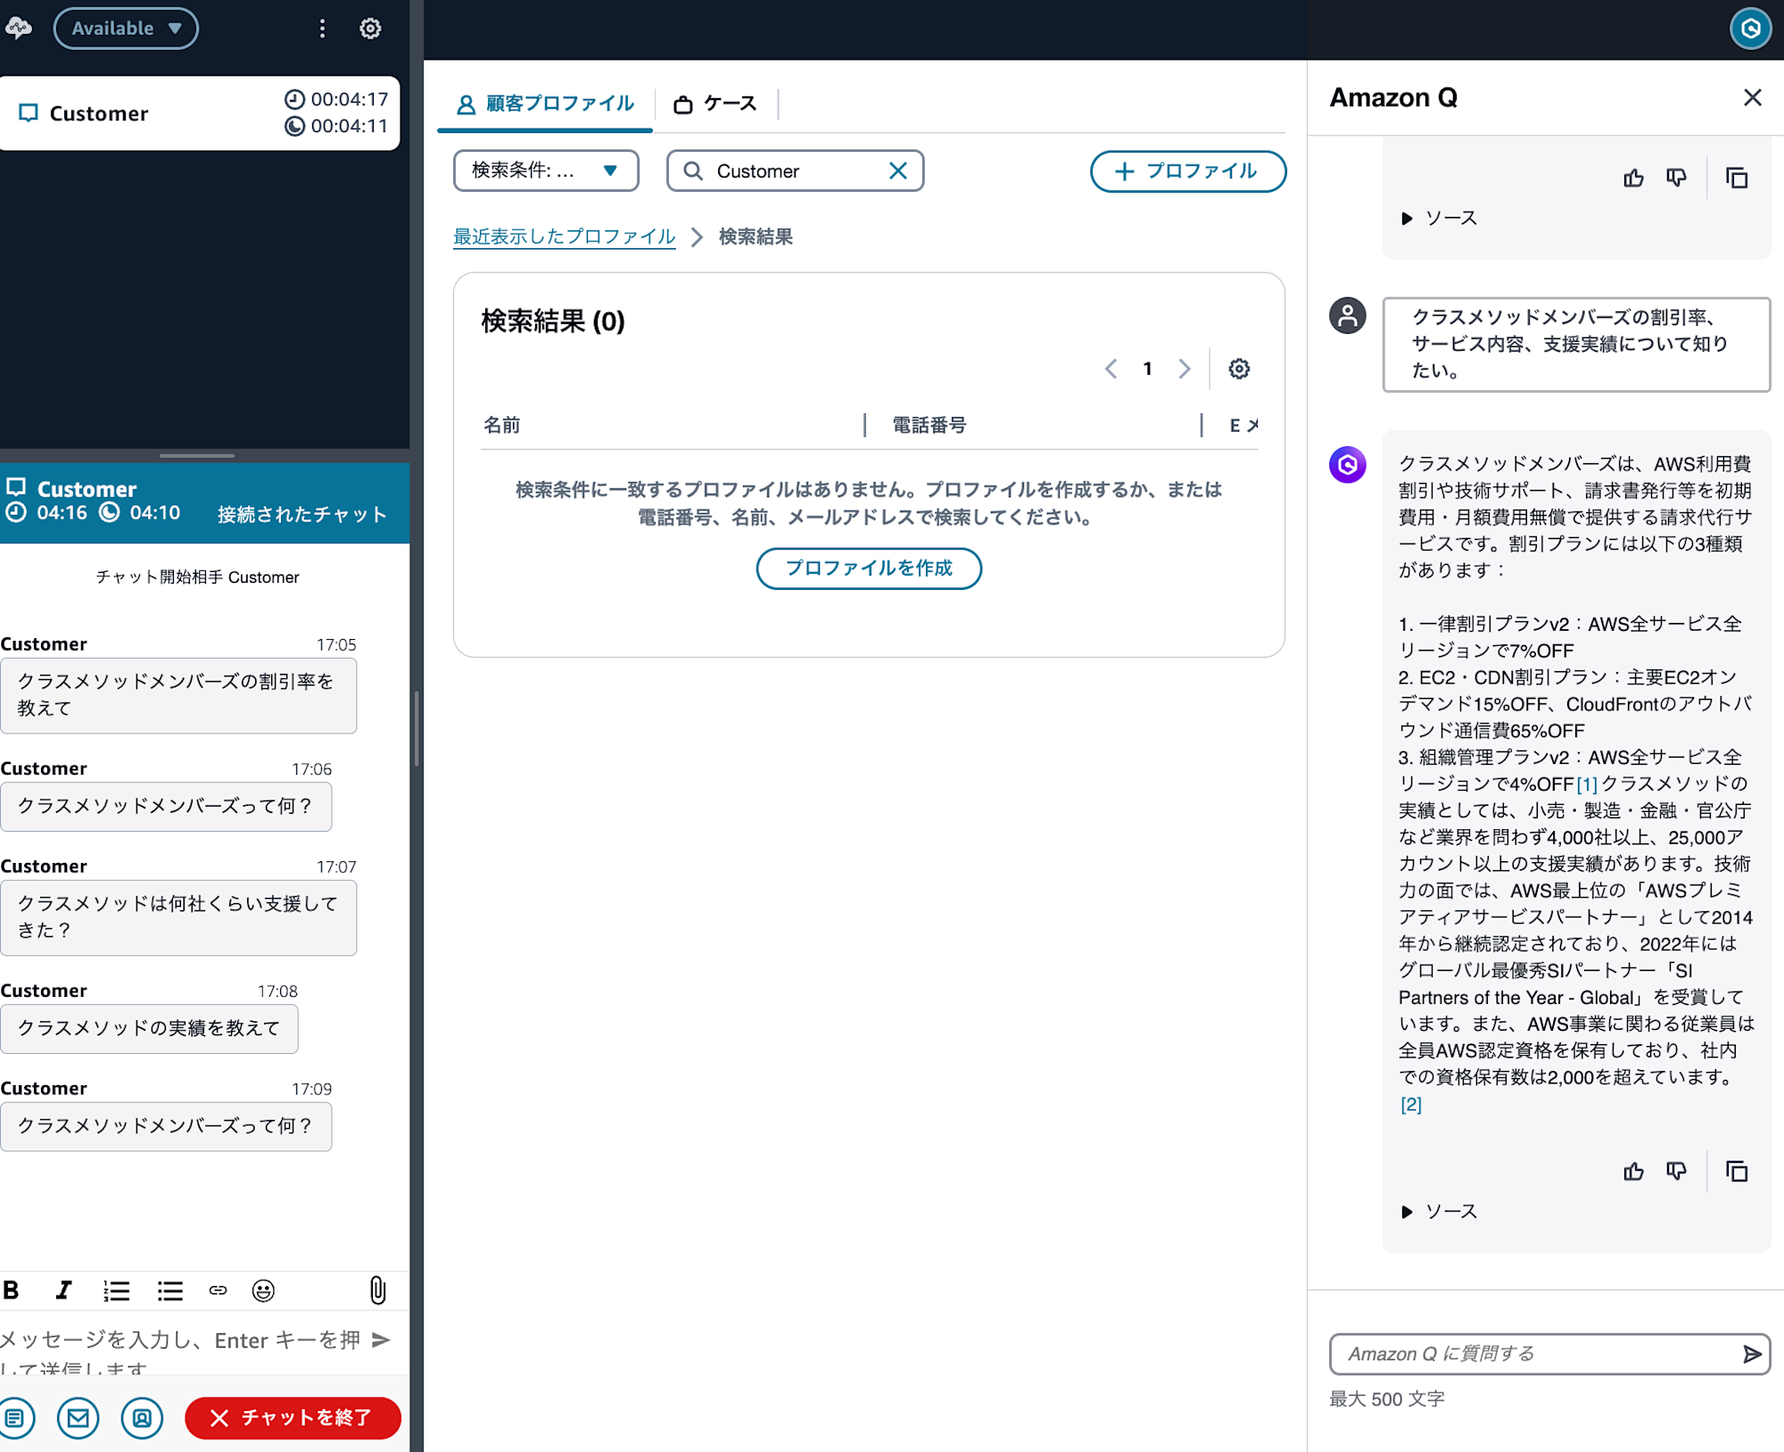Screen dimensions: 1784x1452
Task: Close the Amazon Q panel
Action: pos(1752,97)
